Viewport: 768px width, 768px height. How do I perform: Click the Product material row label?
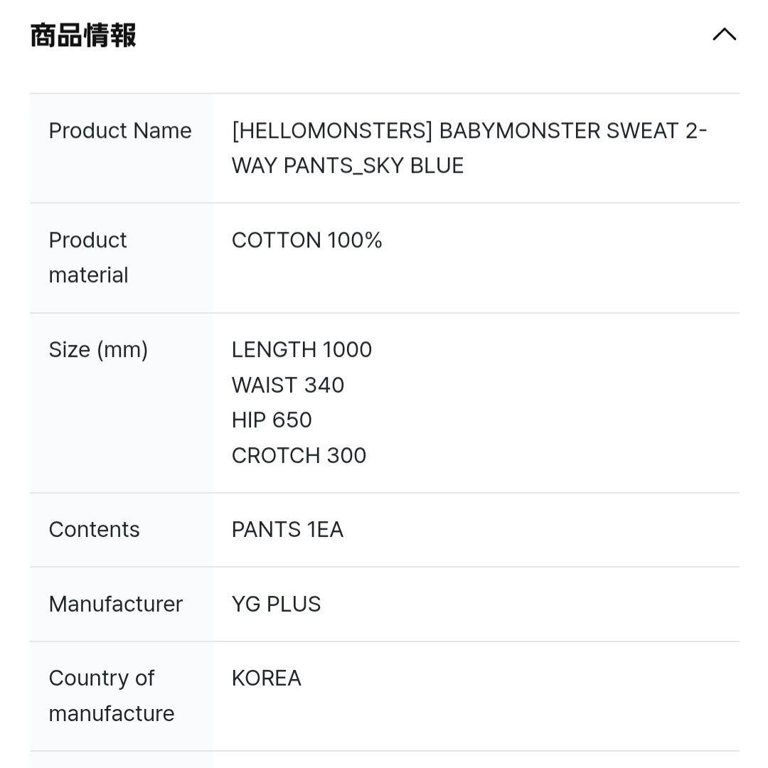coord(87,257)
